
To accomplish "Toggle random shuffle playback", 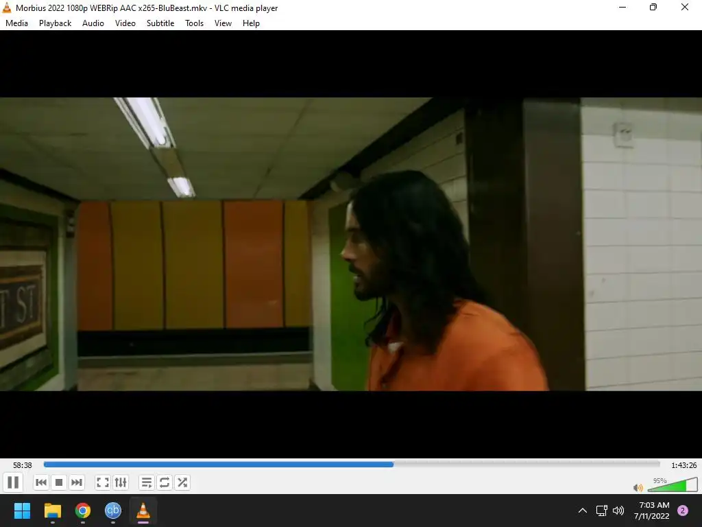I will pyautogui.click(x=182, y=482).
